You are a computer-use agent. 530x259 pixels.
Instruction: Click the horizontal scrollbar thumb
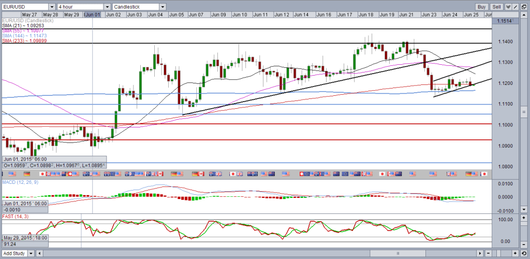[398, 253]
